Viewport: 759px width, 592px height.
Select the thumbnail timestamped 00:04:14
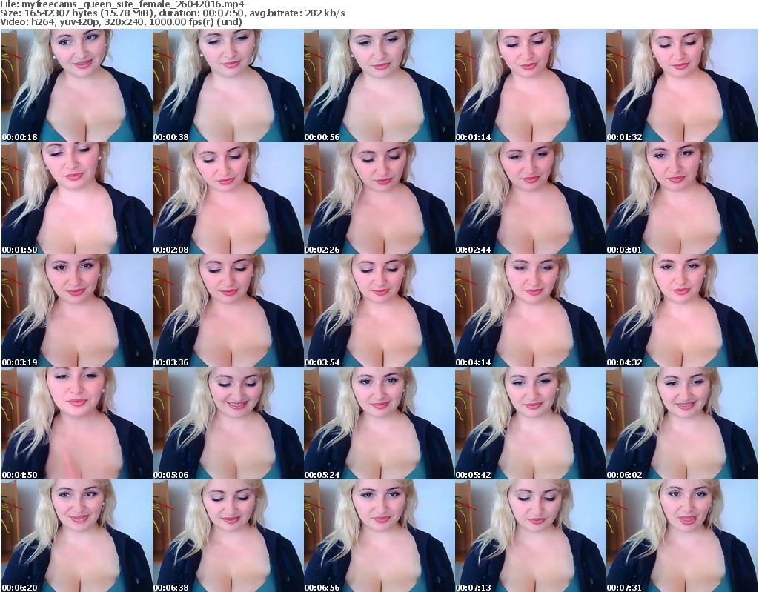click(530, 310)
